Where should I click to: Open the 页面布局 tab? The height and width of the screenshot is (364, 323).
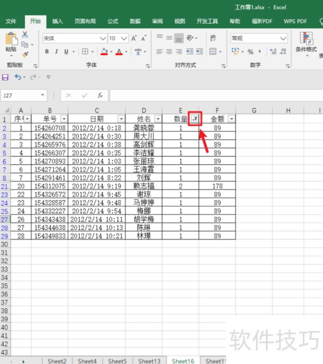(x=85, y=21)
